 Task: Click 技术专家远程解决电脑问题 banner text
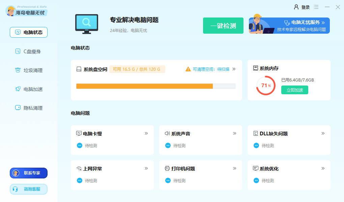click(x=302, y=30)
